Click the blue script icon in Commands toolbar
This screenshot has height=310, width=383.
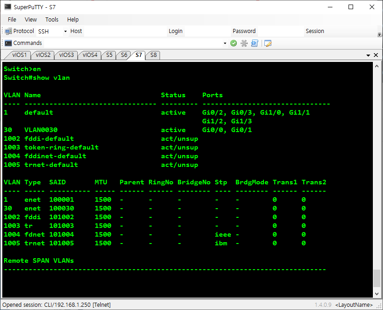[x=255, y=44]
